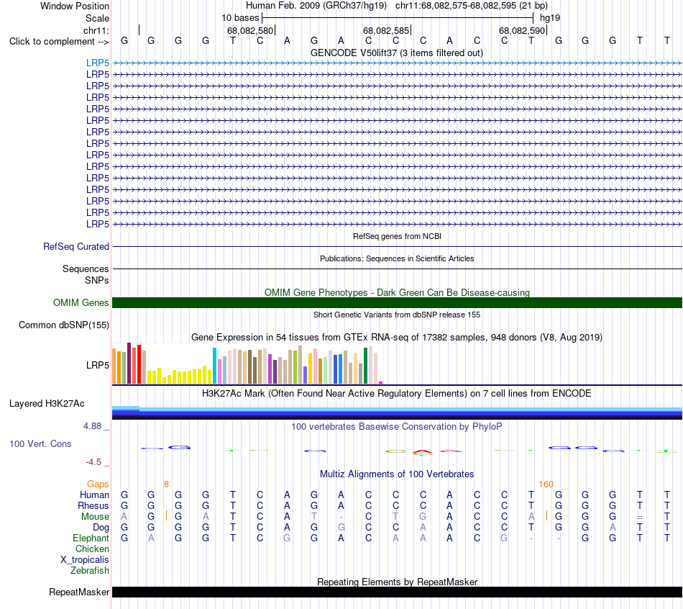Viewport: 683px width, 609px height.
Task: Click the orange gap count 8
Action: (166, 484)
